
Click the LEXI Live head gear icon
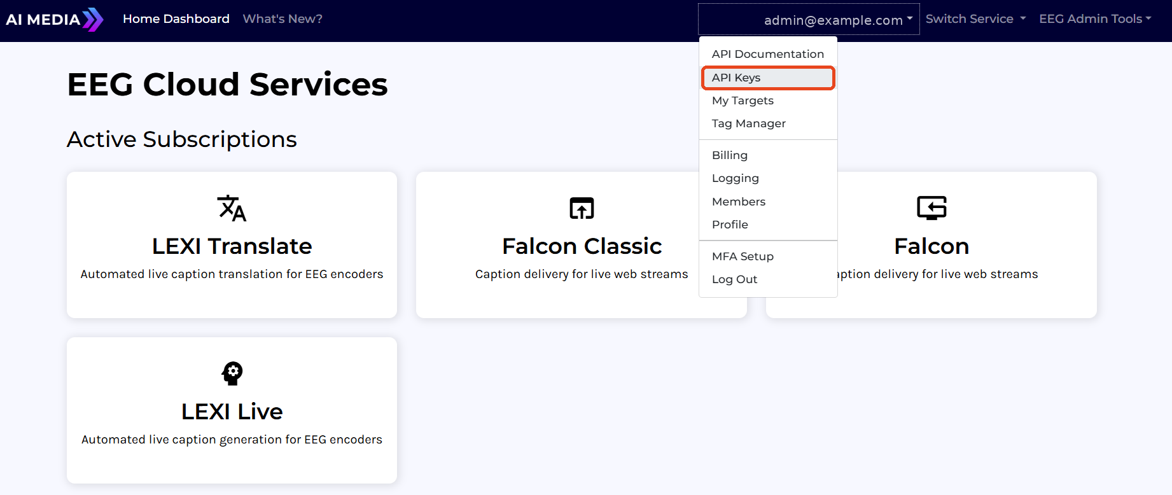pos(232,373)
